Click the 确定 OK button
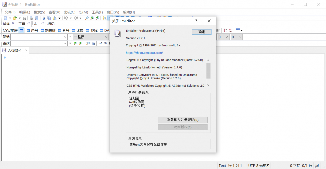 tap(202, 32)
